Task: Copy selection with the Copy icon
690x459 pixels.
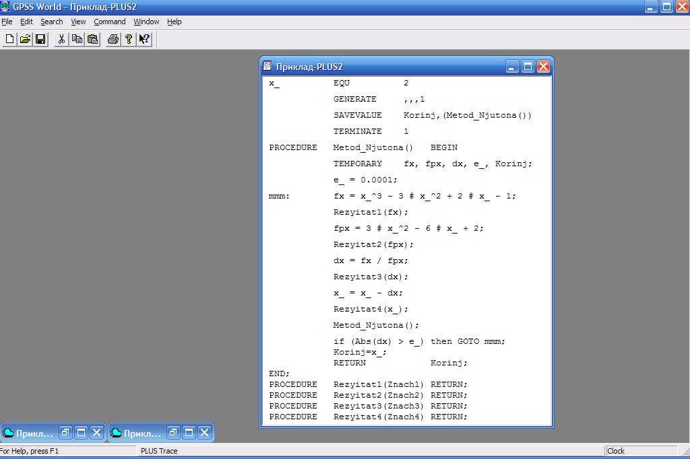Action: coord(77,40)
